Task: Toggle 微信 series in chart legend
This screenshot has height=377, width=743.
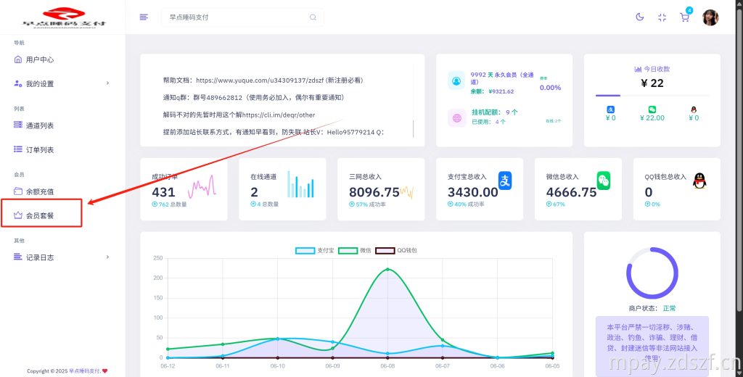Action: pos(348,251)
